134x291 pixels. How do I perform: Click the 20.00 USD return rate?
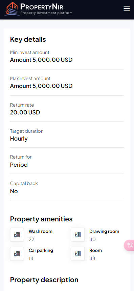25,112
